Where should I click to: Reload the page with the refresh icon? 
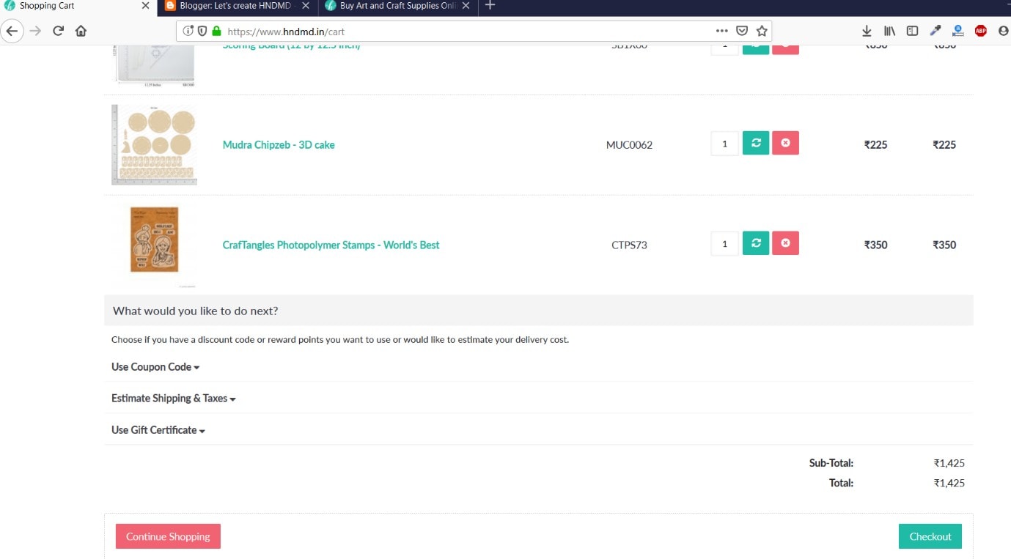click(59, 31)
